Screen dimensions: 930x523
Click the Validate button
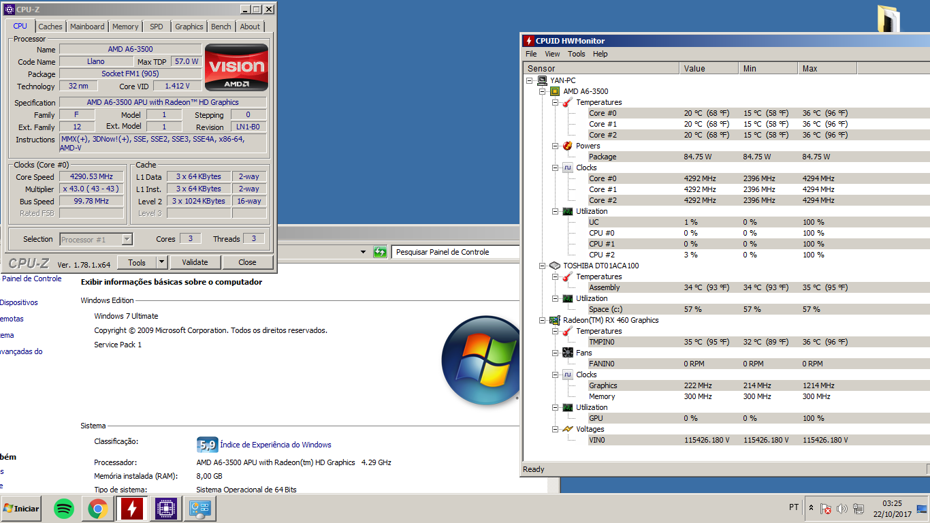pyautogui.click(x=195, y=262)
